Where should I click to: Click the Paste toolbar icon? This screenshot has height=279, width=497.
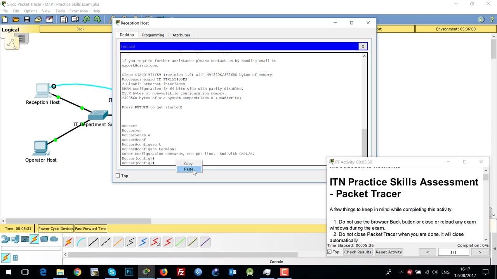click(75, 19)
